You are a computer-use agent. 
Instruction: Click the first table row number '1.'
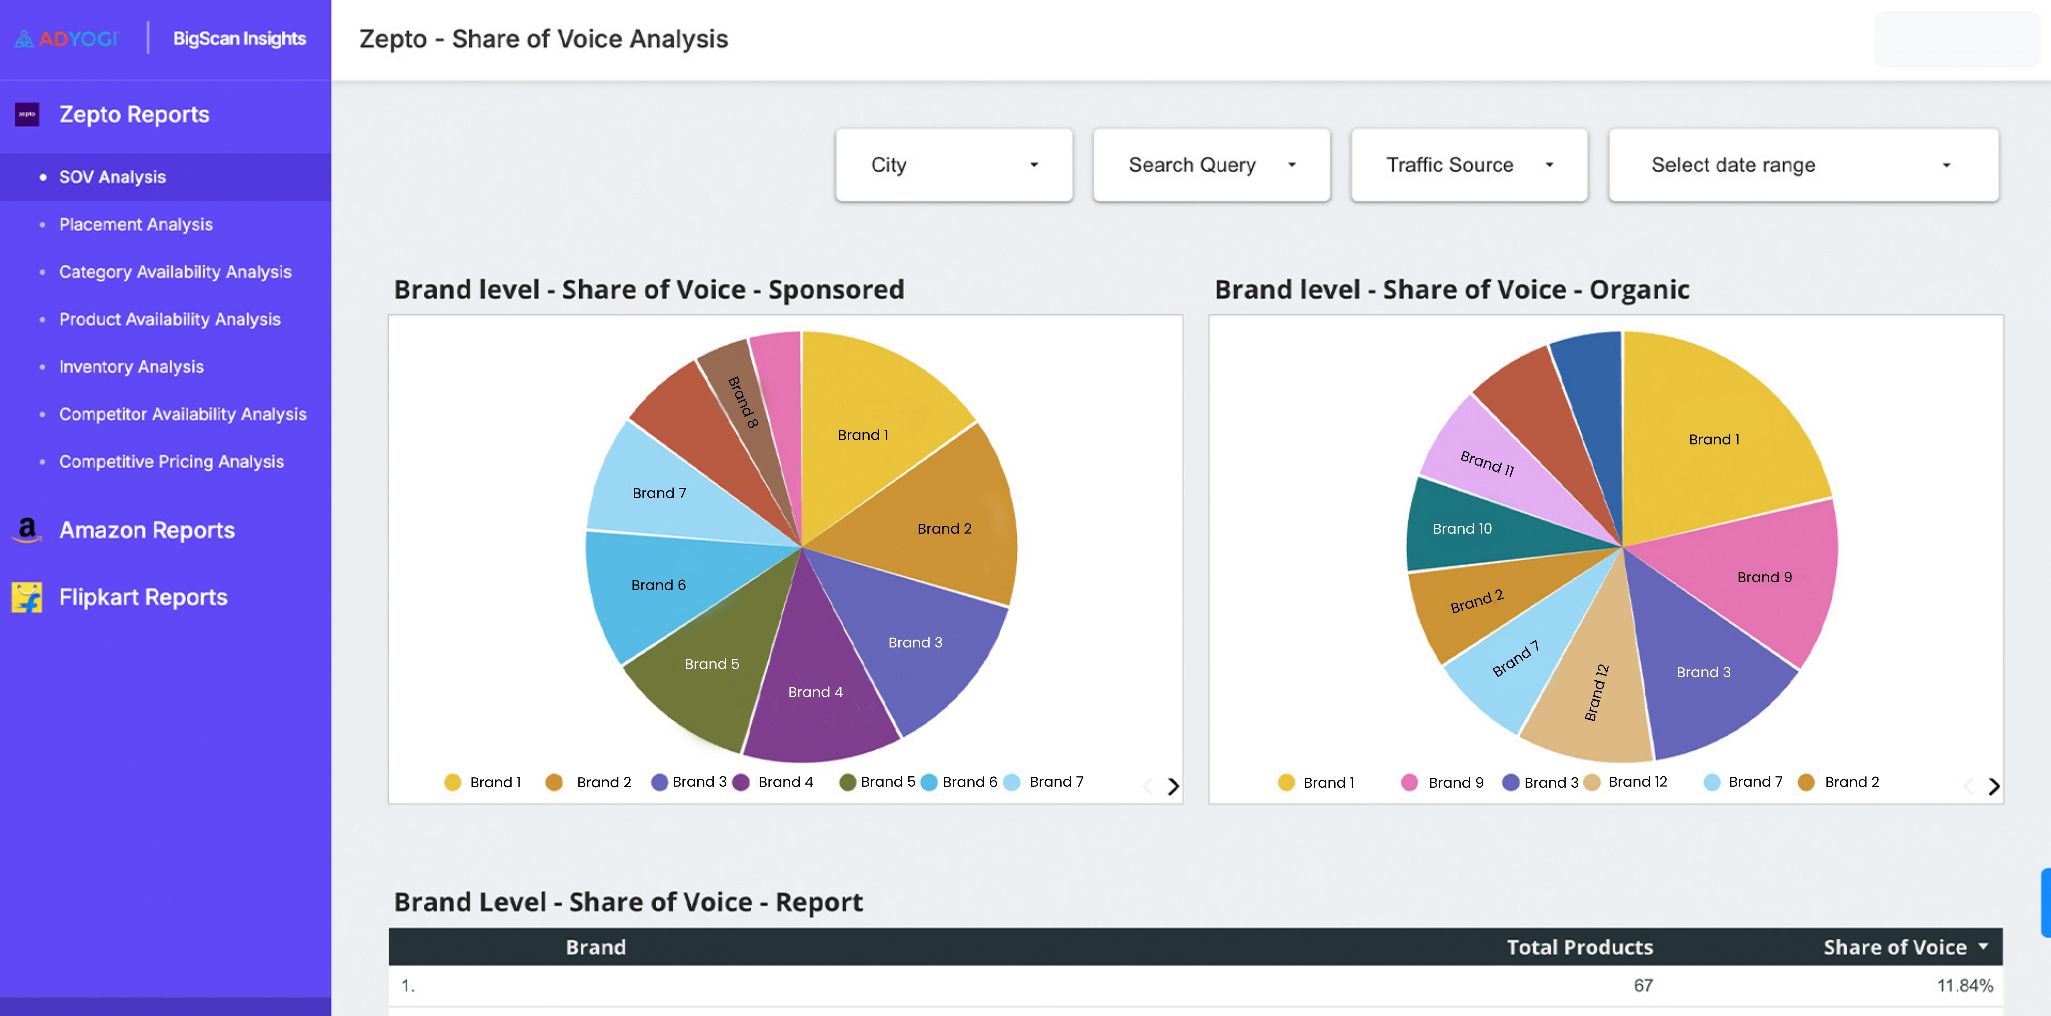(x=408, y=985)
